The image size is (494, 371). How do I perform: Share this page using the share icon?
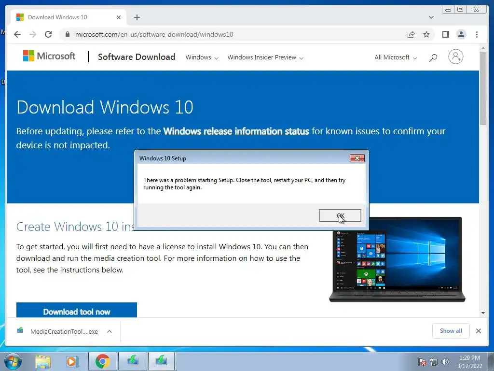click(411, 34)
